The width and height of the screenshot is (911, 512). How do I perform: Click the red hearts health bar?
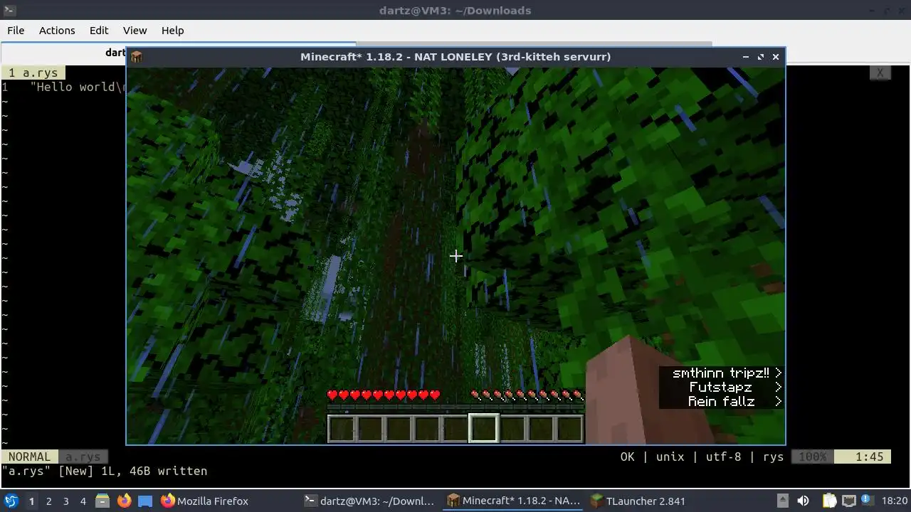pyautogui.click(x=384, y=395)
